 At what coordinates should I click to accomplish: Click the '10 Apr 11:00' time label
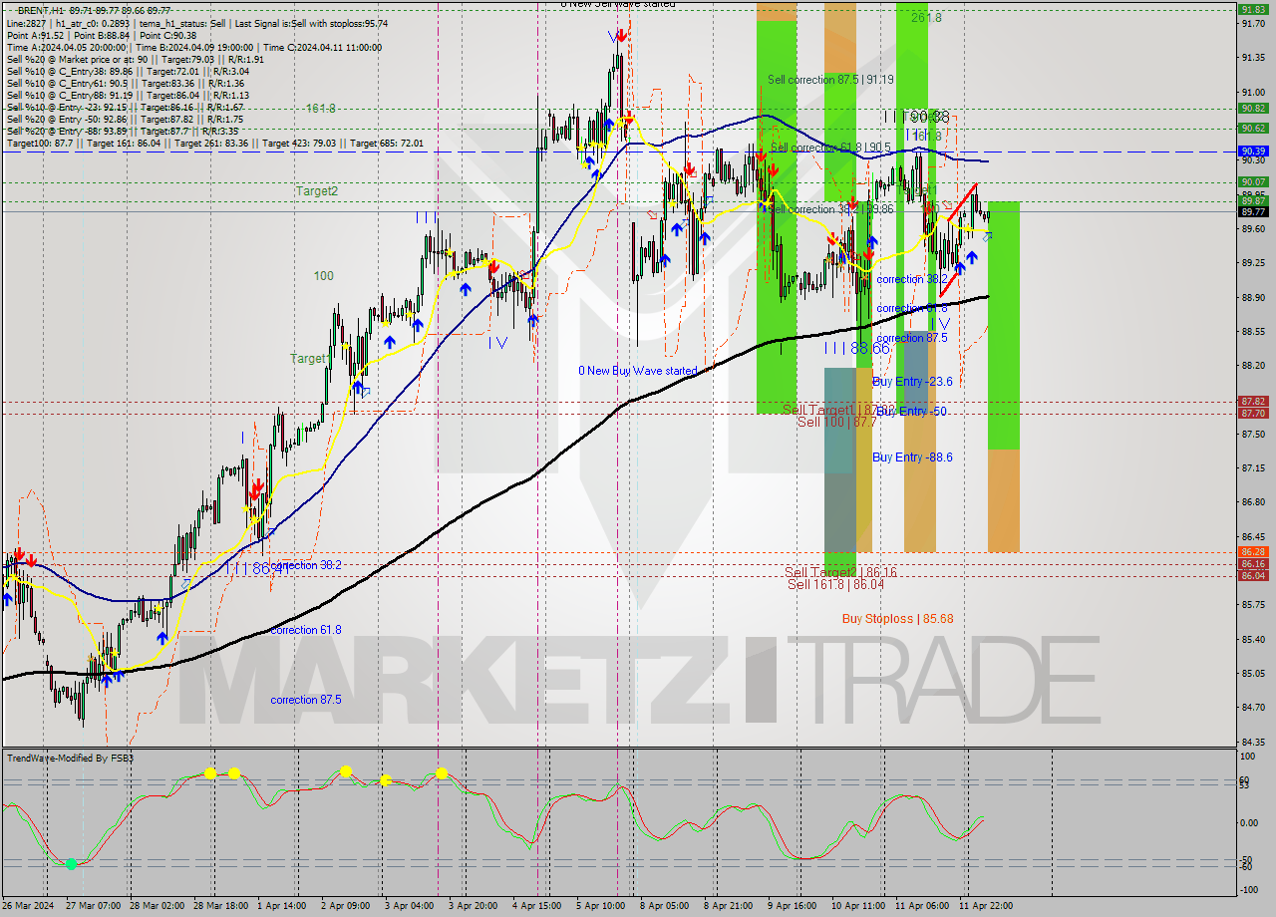pos(858,906)
